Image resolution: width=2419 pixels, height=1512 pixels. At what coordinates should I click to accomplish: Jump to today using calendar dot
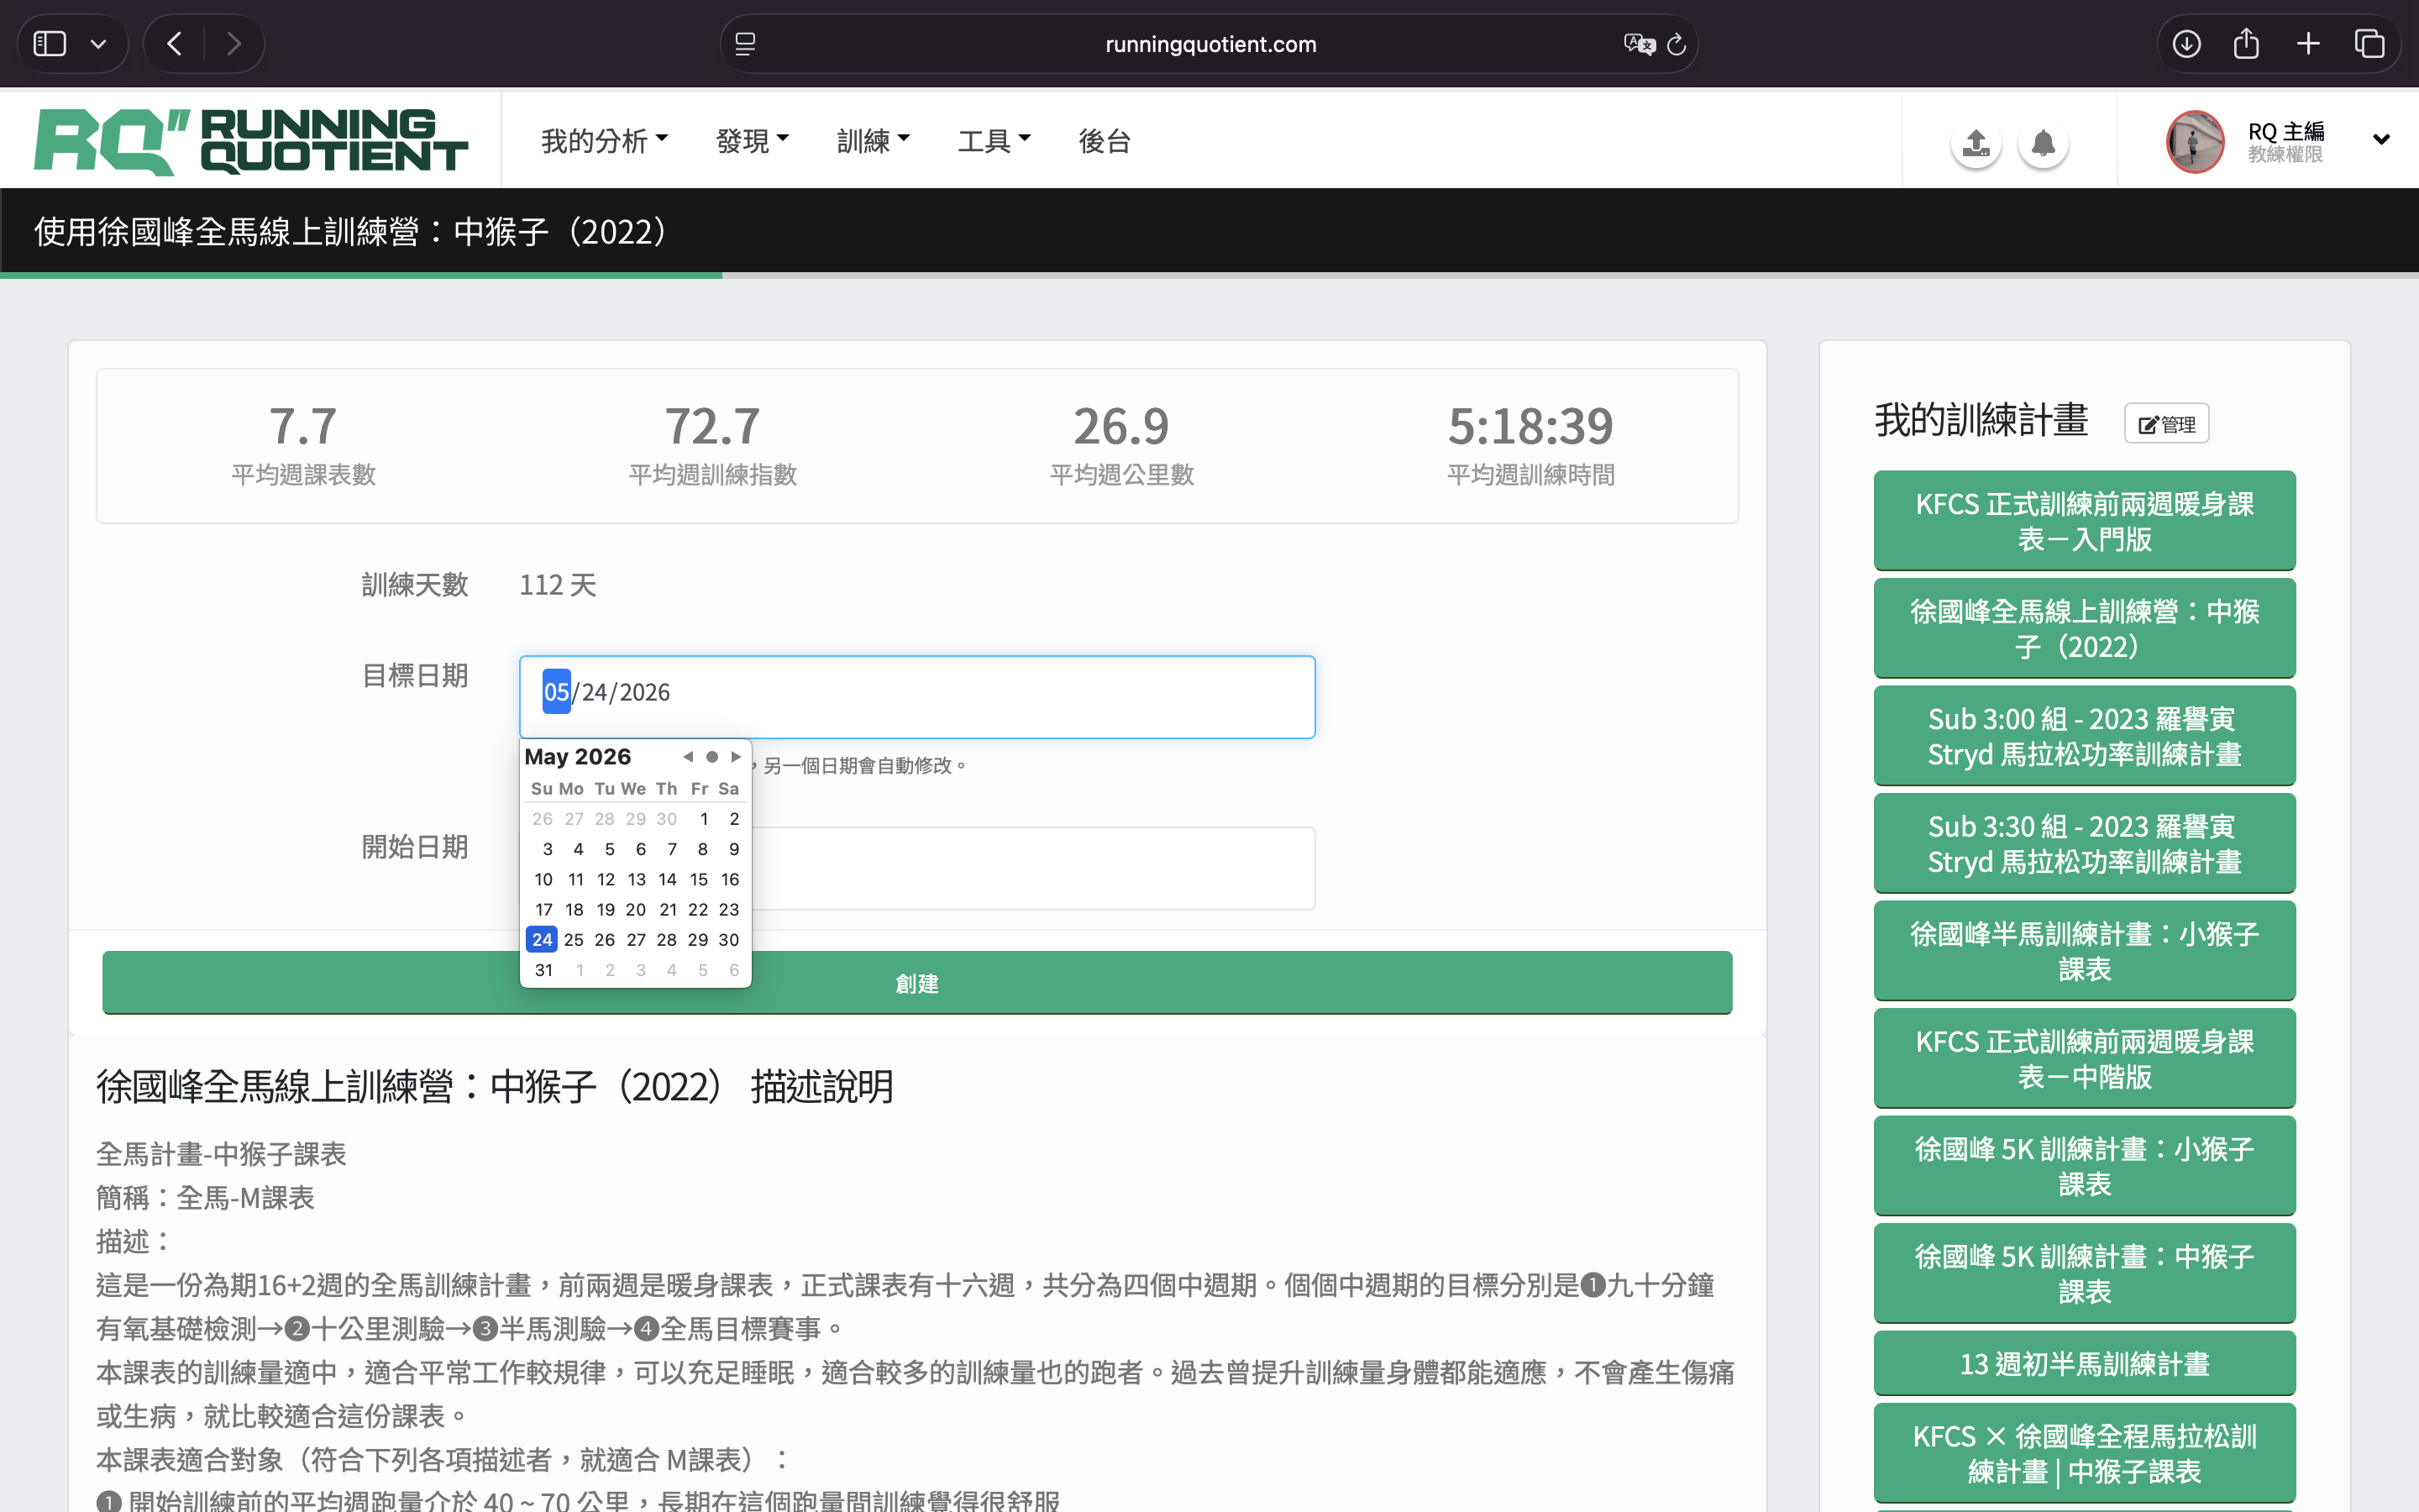coord(711,756)
